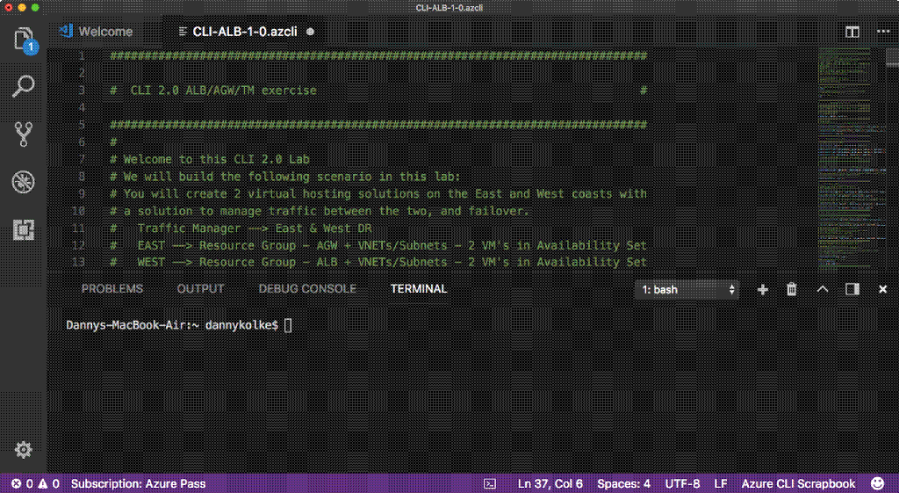Click the unsaved dot on CLI-ALB-1-0.azcli tab
Image resolution: width=899 pixels, height=493 pixels.
(310, 32)
